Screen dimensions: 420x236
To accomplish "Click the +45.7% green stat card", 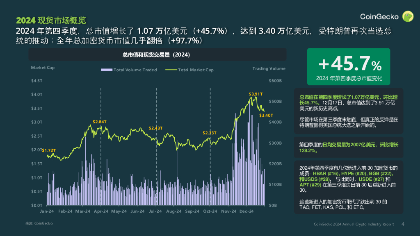I will (349, 67).
